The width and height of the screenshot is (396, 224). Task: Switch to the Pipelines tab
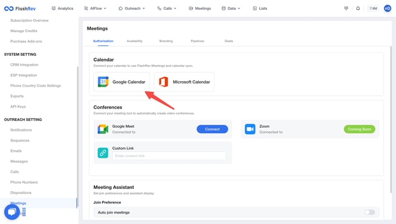197,41
